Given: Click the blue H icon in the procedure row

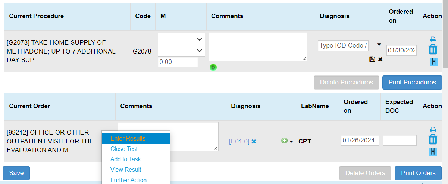Looking at the screenshot, I should pyautogui.click(x=433, y=62).
